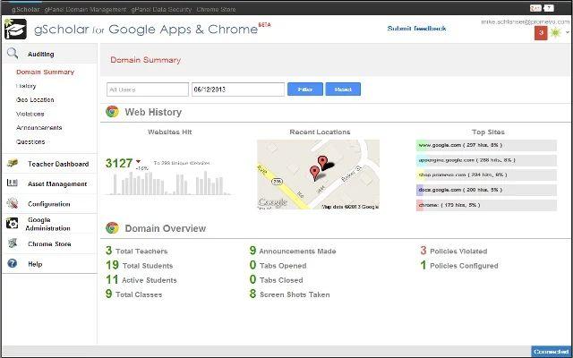Click the Recent Locations map
The image size is (573, 358).
click(319, 175)
